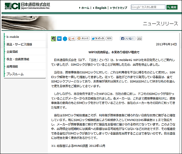The width and height of the screenshot is (182, 154).
Task: Click the Google +1 button
Action: [72, 38]
